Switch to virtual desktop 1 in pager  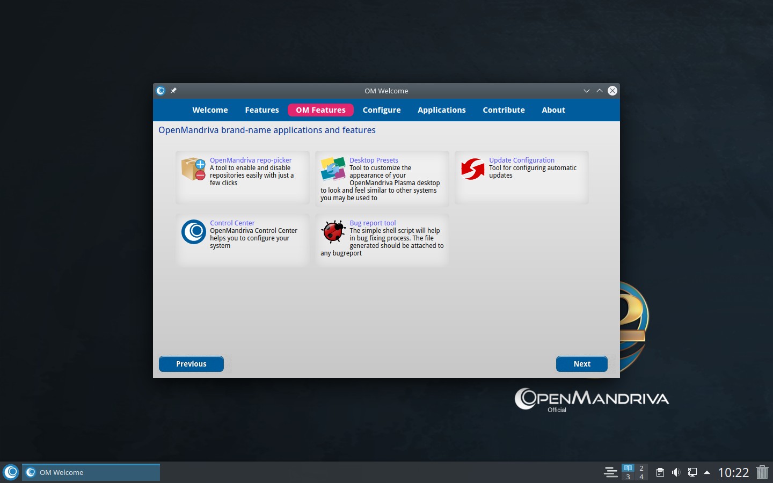click(x=628, y=468)
